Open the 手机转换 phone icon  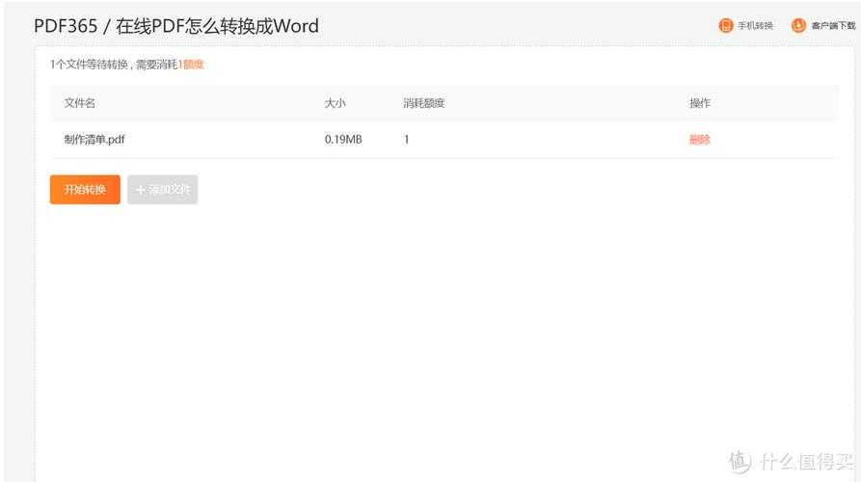point(726,25)
